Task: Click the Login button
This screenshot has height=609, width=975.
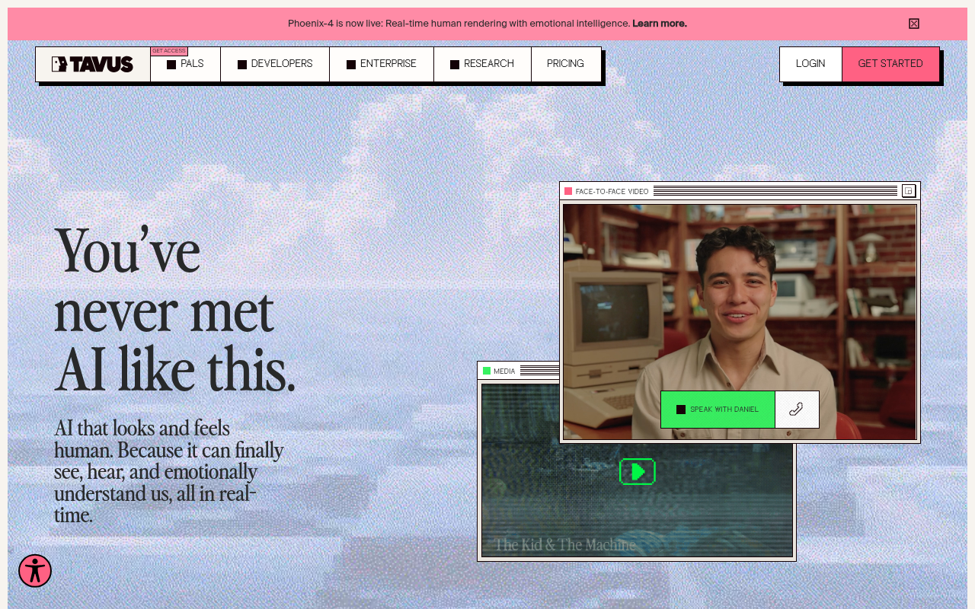Action: pos(810,64)
